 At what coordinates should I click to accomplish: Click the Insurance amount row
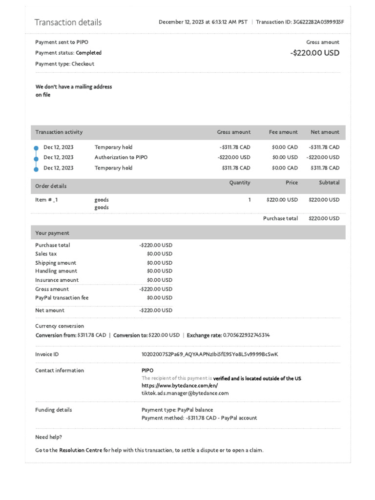[x=104, y=280]
